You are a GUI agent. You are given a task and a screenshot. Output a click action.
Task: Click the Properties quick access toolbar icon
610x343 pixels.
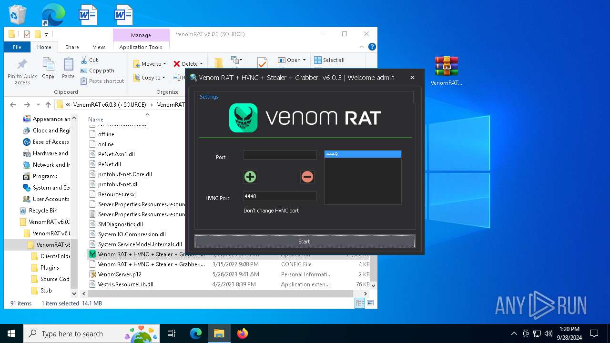click(27, 34)
